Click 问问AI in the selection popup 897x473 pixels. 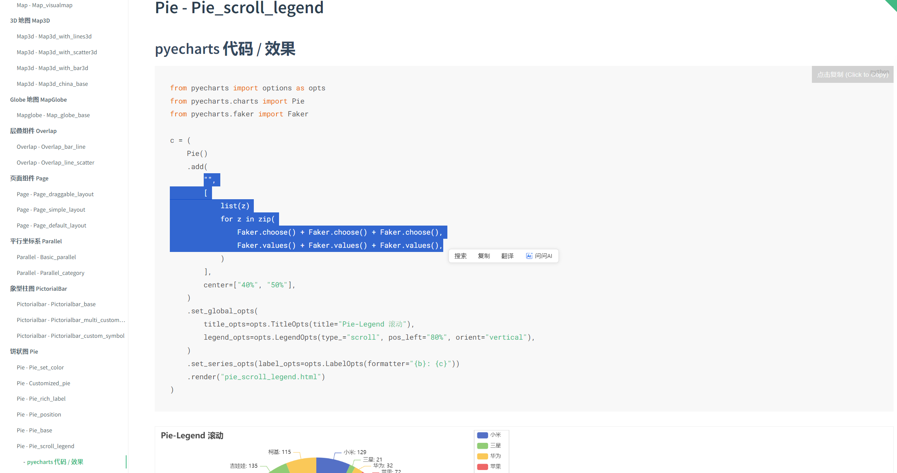539,256
